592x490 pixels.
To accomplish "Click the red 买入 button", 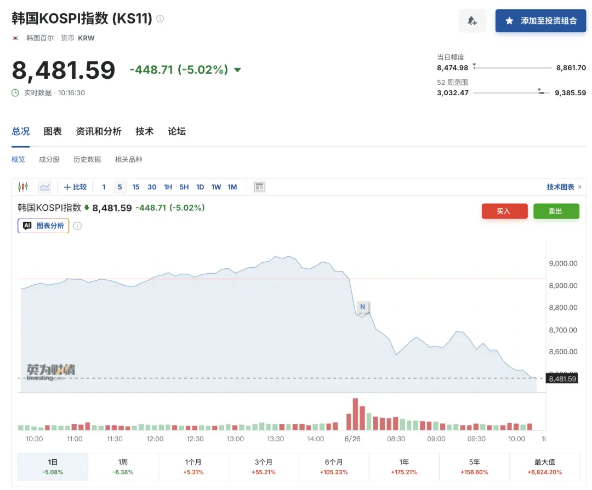I will [x=504, y=211].
